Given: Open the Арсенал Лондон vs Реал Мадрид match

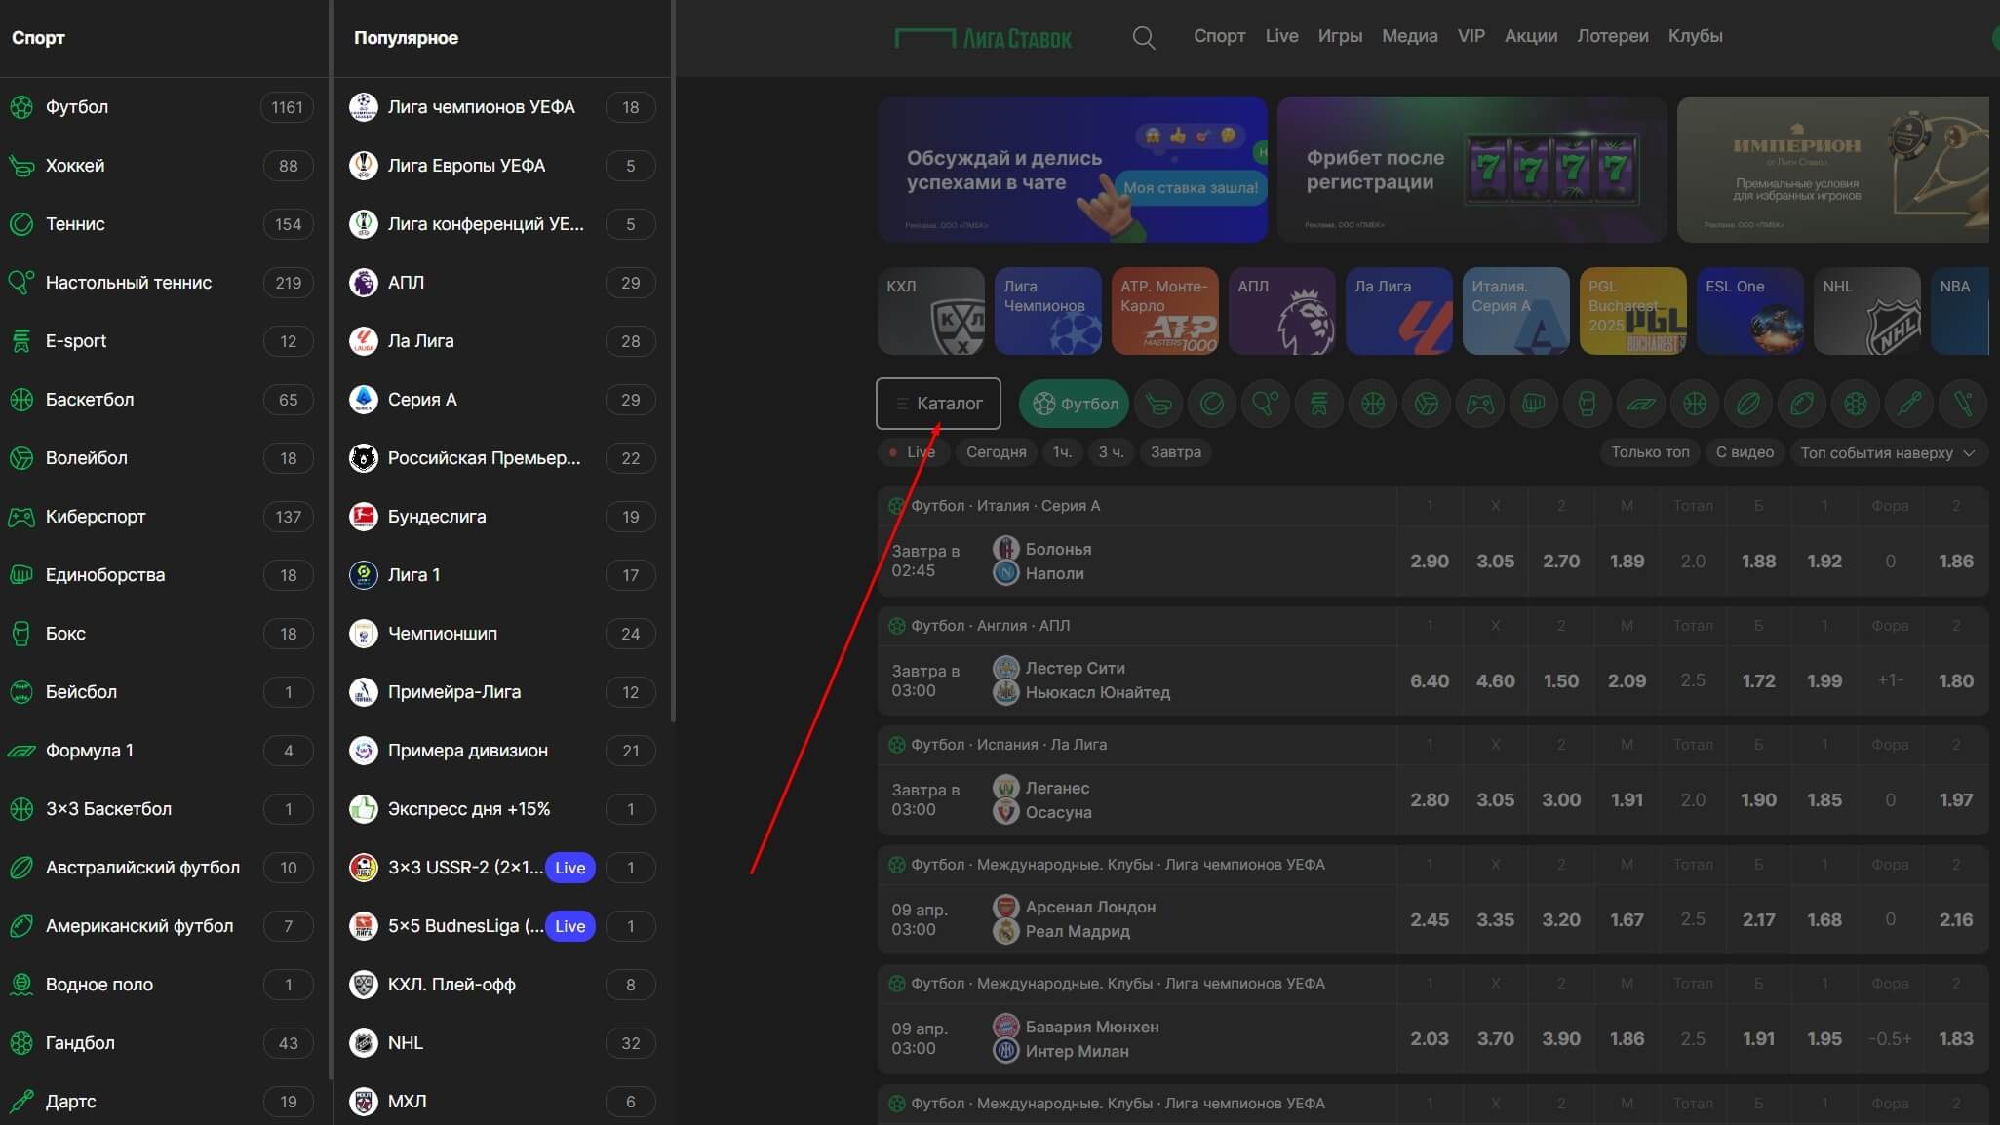Looking at the screenshot, I should click(x=1136, y=919).
